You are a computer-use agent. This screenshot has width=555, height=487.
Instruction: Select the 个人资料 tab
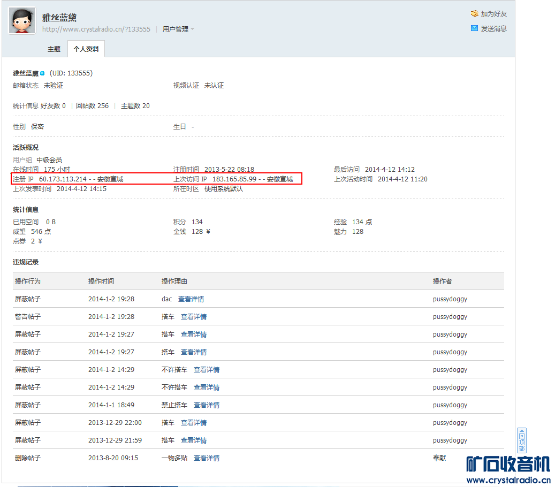(x=87, y=49)
